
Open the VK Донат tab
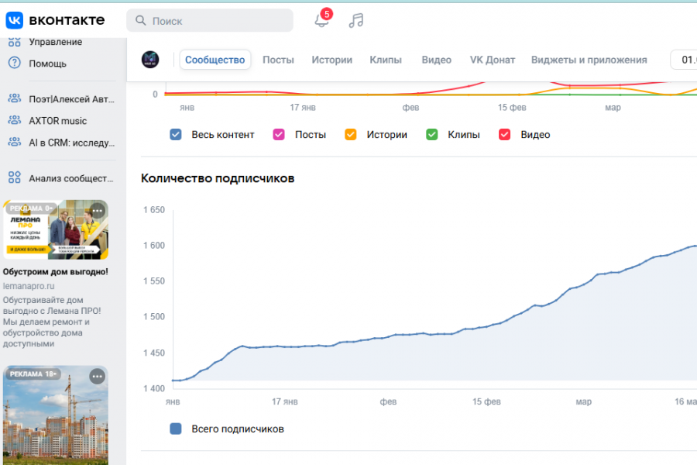(492, 60)
